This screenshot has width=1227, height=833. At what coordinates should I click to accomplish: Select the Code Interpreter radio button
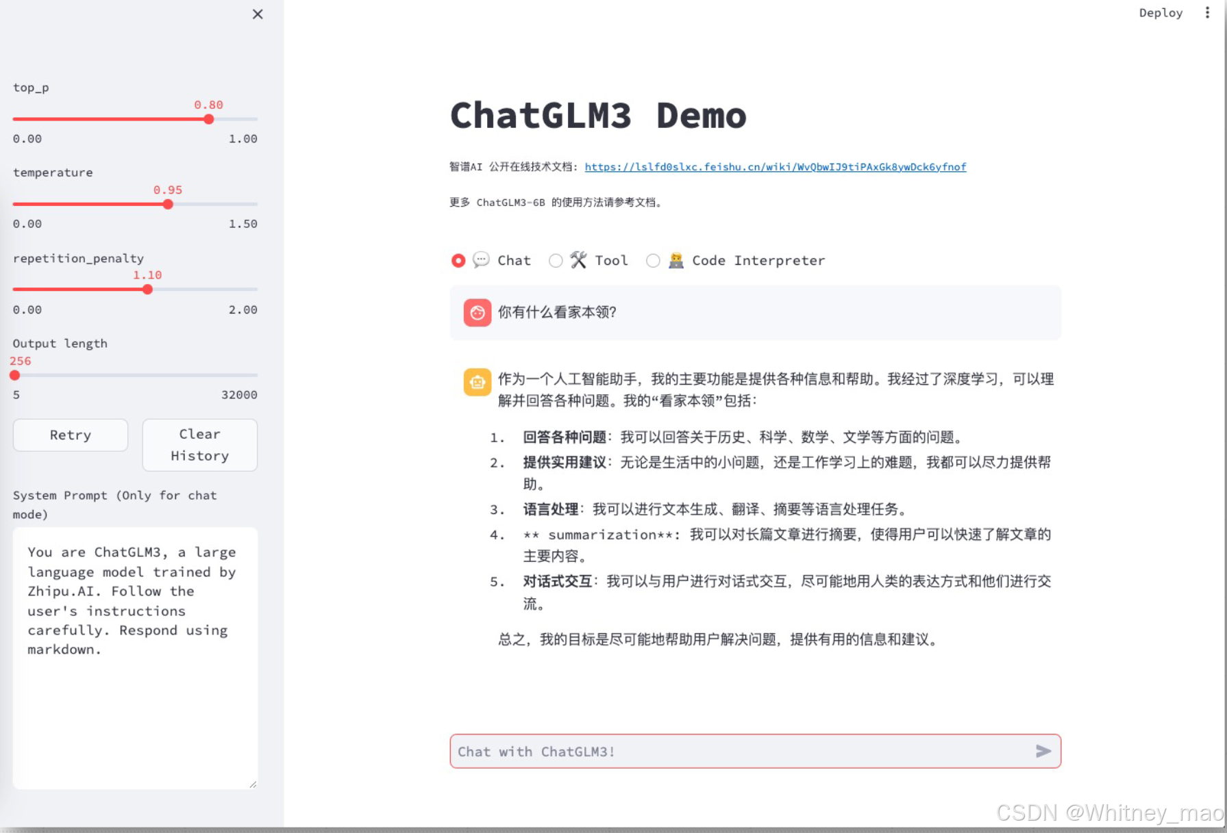653,261
